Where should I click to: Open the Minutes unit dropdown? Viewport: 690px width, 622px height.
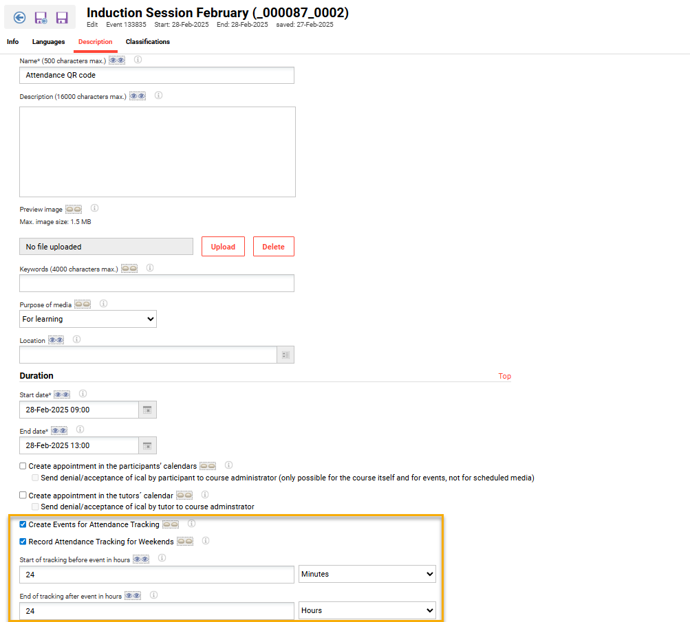coord(367,574)
